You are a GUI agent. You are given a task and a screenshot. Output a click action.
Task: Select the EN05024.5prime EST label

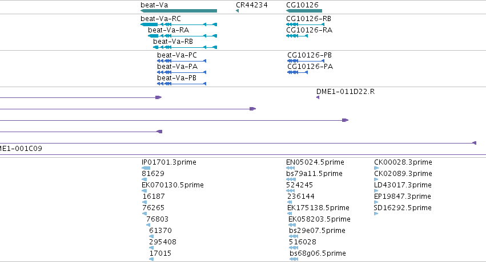tap(315, 162)
